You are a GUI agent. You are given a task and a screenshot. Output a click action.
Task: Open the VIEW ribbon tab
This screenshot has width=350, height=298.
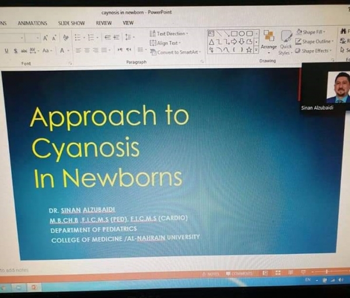(128, 23)
